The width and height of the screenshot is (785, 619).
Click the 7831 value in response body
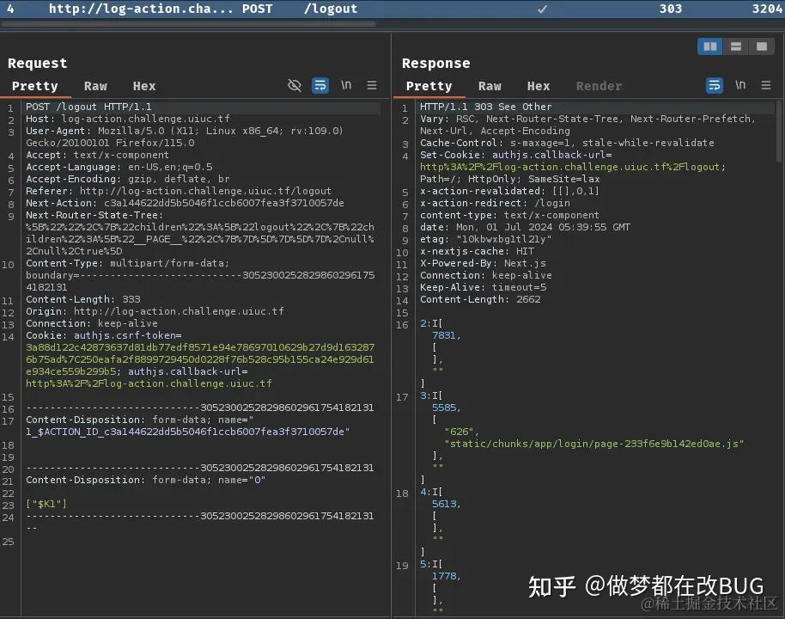(x=446, y=335)
